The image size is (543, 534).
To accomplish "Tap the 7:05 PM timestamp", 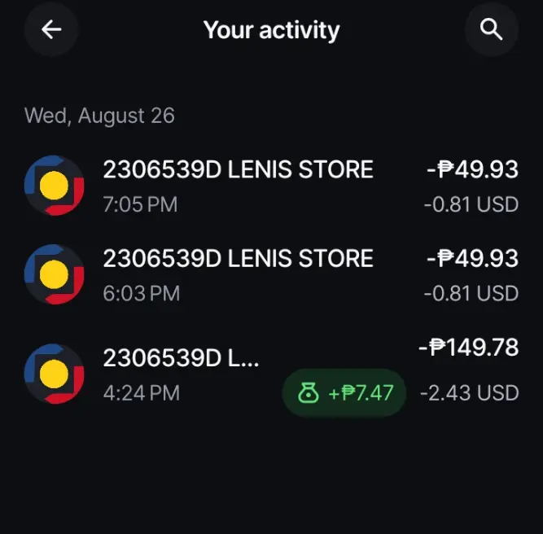I will point(140,204).
